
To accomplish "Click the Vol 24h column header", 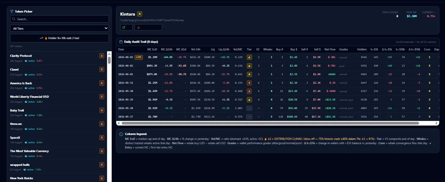I will (x=196, y=49).
